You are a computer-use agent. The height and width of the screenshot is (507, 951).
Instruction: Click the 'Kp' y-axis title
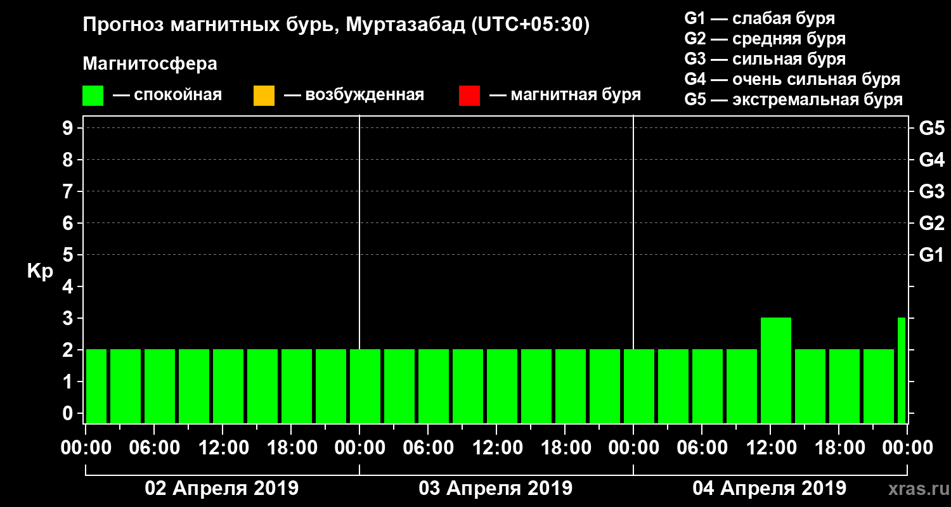click(40, 271)
